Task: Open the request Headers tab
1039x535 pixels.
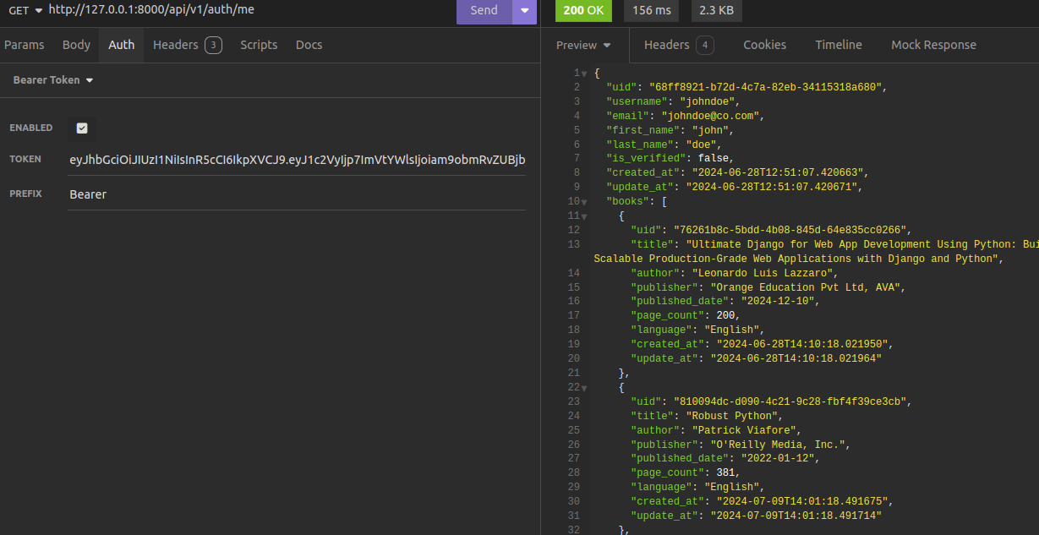Action: pos(187,45)
